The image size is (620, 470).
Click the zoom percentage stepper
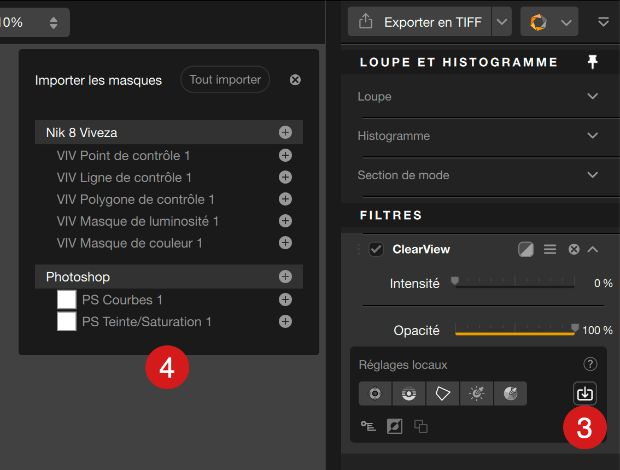(54, 22)
